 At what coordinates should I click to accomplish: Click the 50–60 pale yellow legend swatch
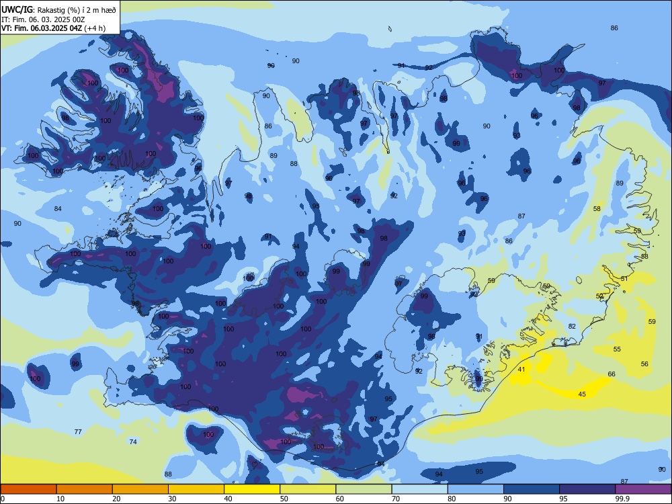[x=308, y=489]
